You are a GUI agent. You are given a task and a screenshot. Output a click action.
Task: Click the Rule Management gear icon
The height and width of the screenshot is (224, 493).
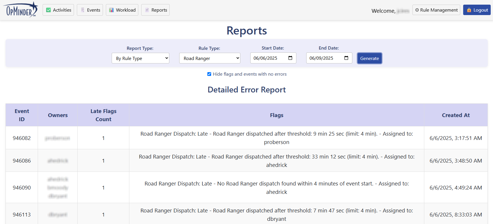(417, 10)
